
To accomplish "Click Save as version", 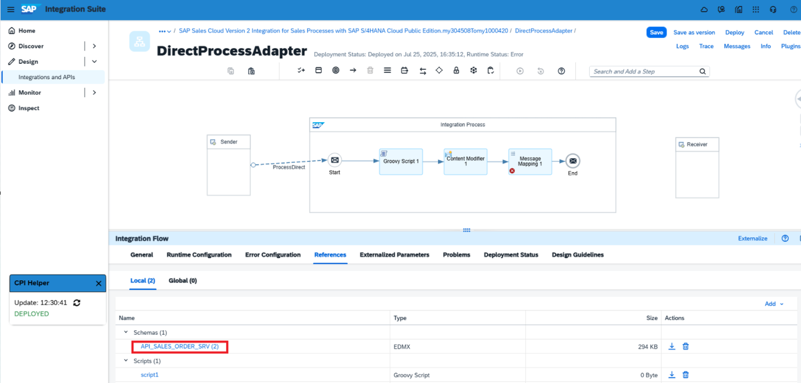I will coord(694,32).
